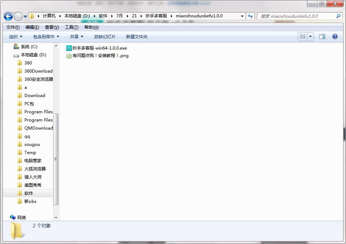Click the navigation pane scrollbar thumb
Image resolution: width=346 pixels, height=244 pixels.
56,159
